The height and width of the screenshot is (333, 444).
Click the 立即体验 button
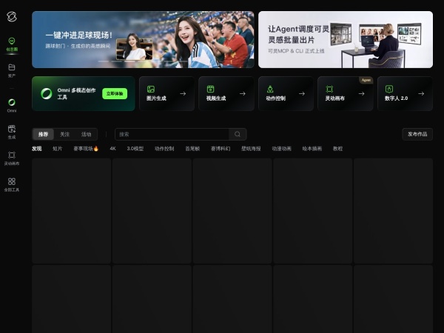point(115,93)
